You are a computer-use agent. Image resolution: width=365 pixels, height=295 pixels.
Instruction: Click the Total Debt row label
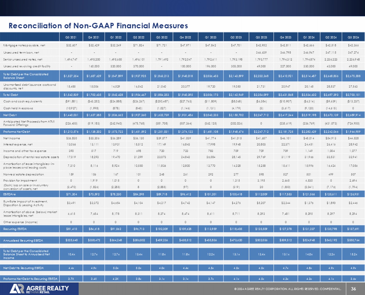pos(11,95)
